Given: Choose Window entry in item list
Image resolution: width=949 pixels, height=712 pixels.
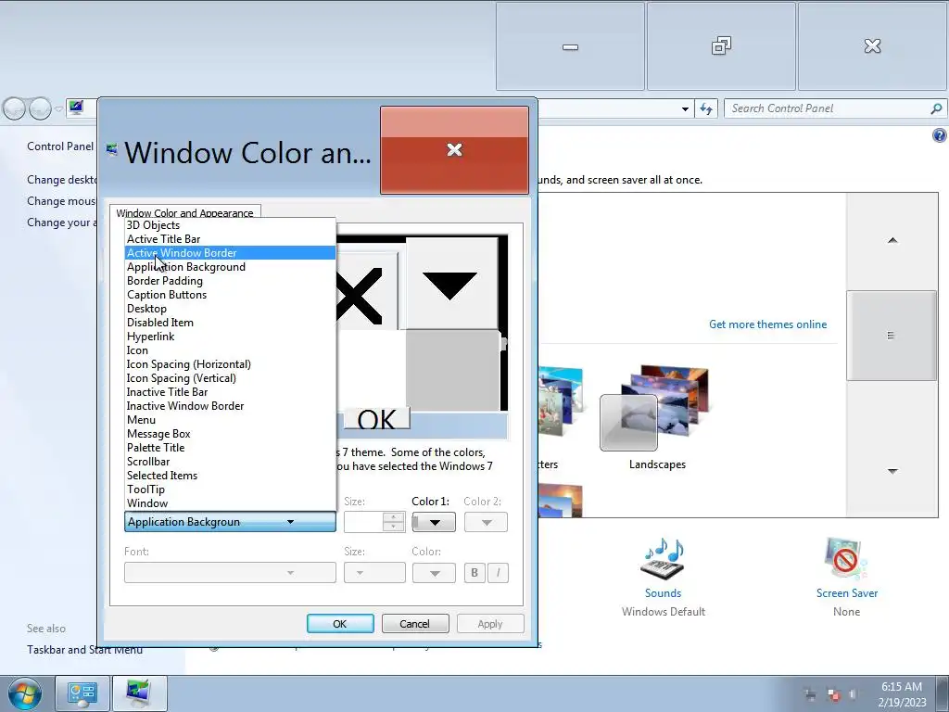Looking at the screenshot, I should (x=230, y=503).
